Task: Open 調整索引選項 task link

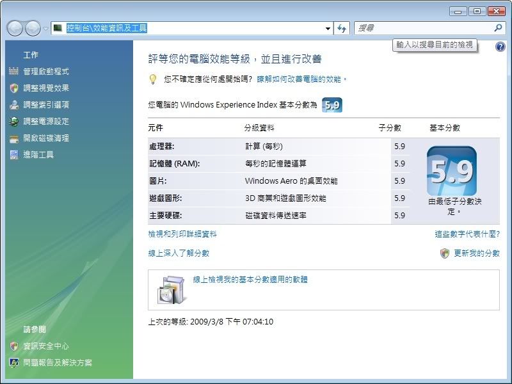Action: pos(46,104)
